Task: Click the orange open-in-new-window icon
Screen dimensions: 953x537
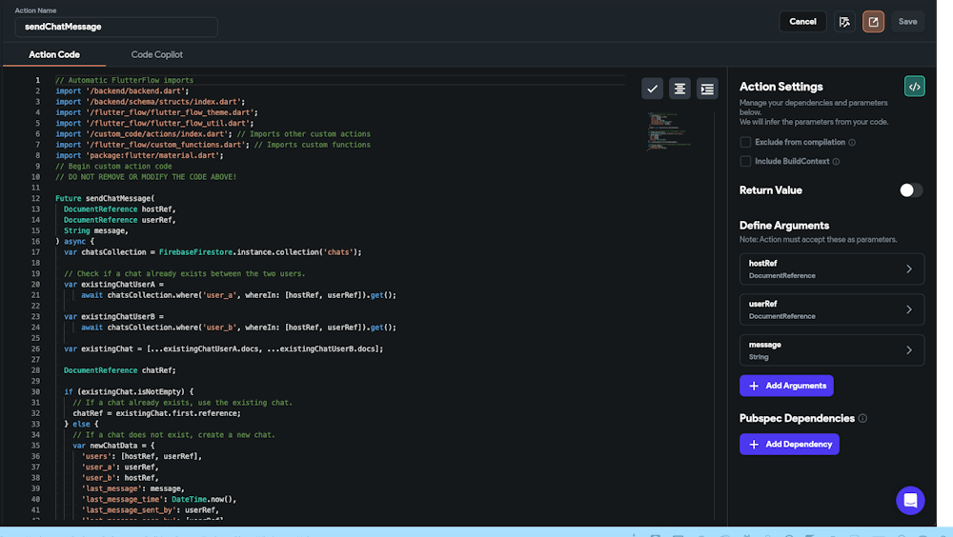Action: click(x=873, y=22)
